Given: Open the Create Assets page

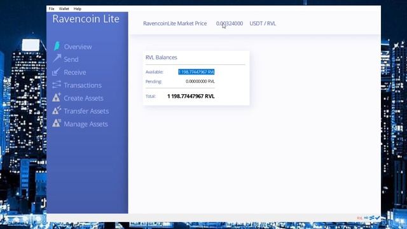Looking at the screenshot, I should [x=83, y=99].
